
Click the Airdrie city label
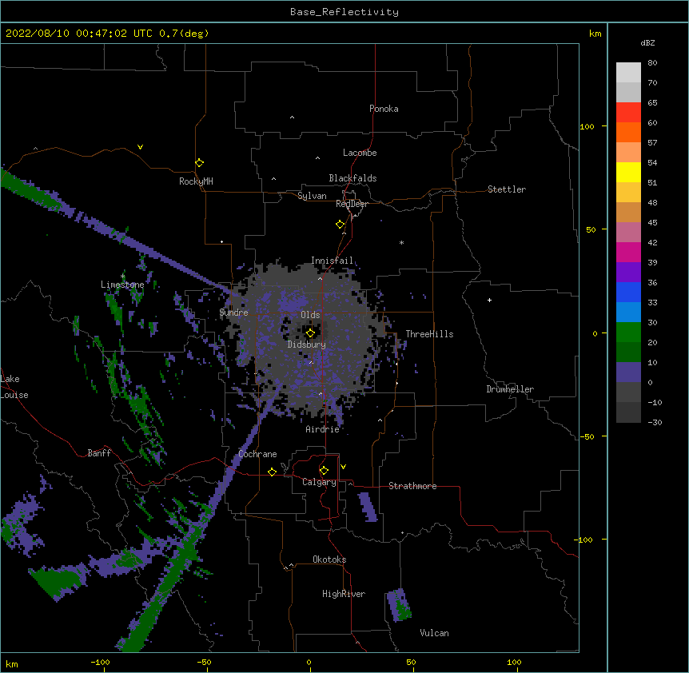[x=323, y=429]
